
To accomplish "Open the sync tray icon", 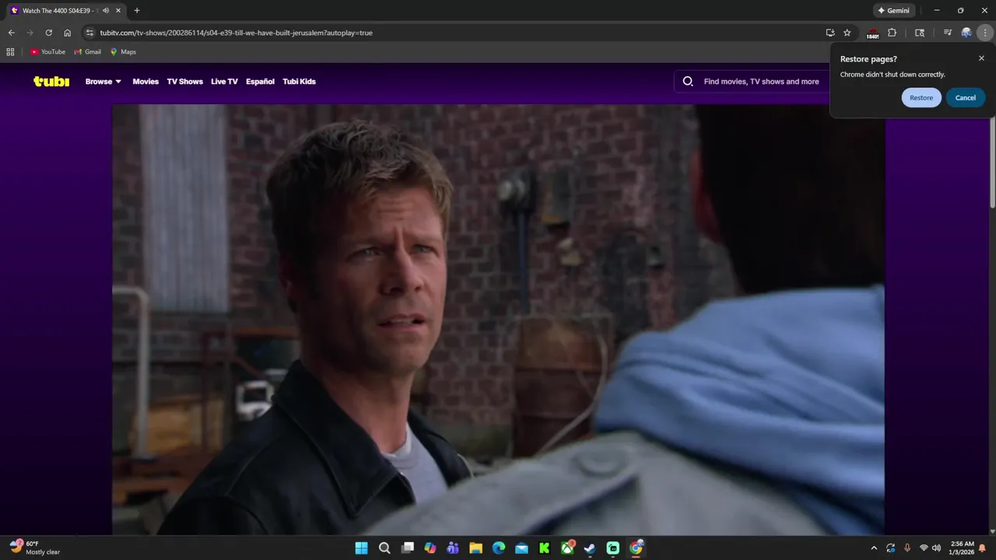I will click(x=891, y=548).
